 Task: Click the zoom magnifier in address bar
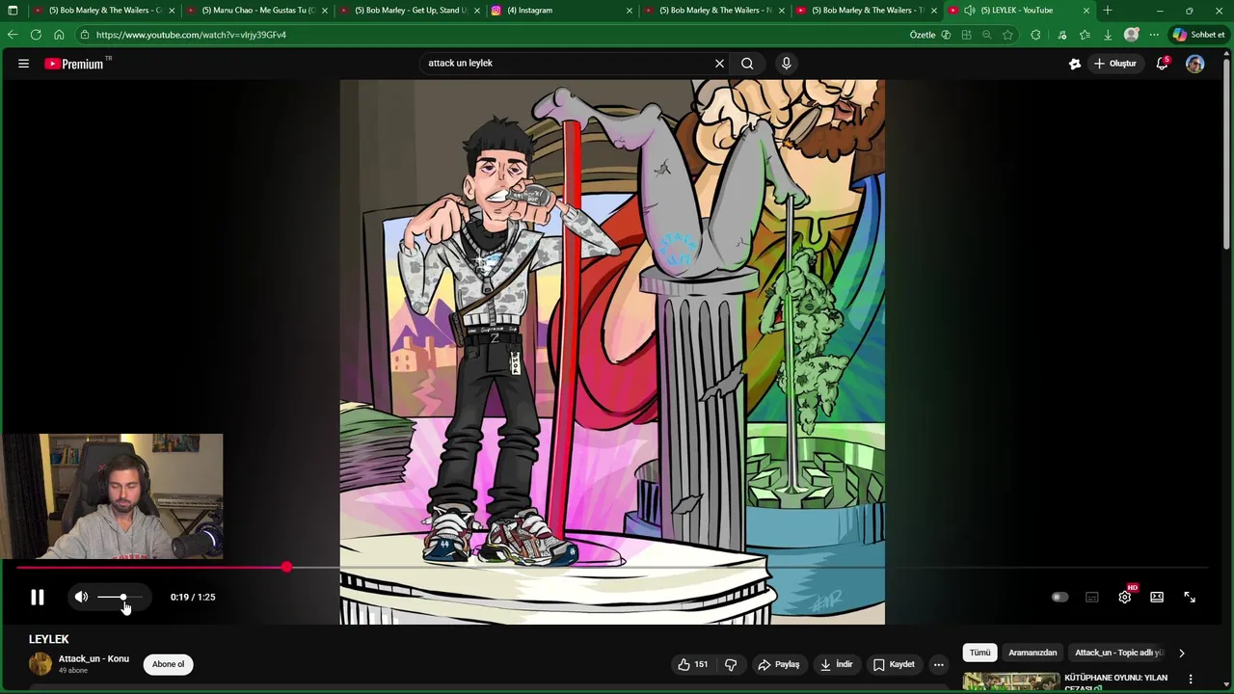click(x=986, y=35)
